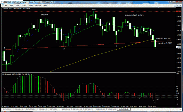
Task: Click the chart tabs scroll arrows
Action: (x=179, y=109)
